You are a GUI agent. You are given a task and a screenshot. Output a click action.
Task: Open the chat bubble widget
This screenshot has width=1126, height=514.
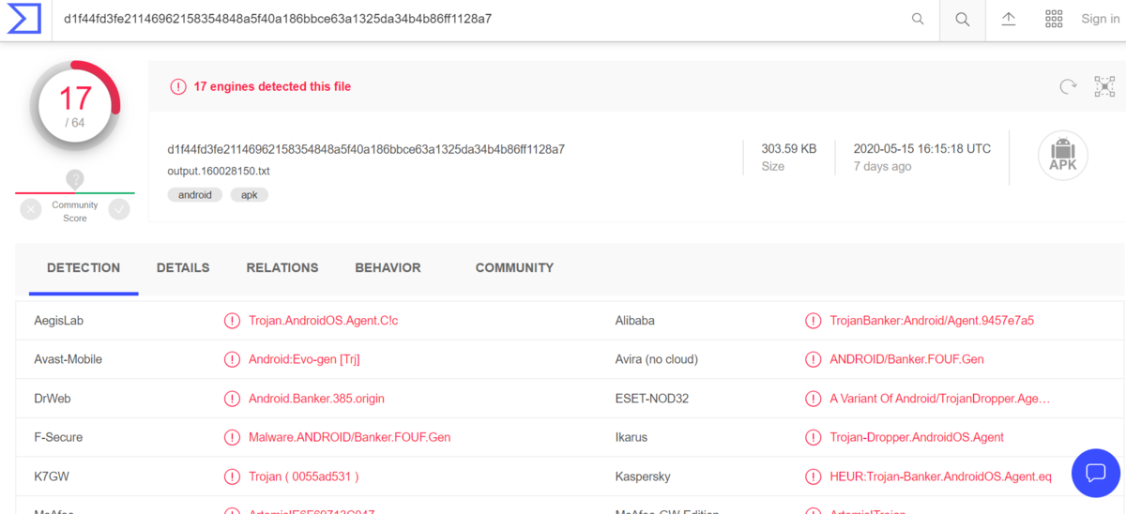(1096, 473)
